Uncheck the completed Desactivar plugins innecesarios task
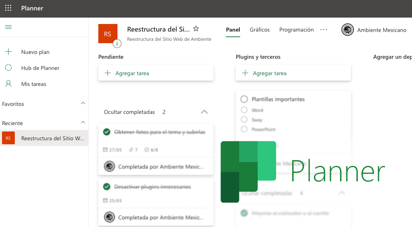This screenshot has width=412, height=227. coord(107,187)
